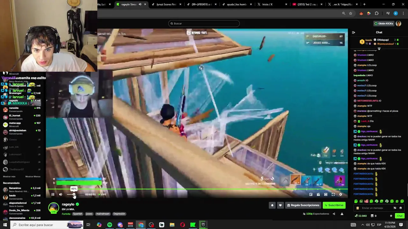Click the green Suscribirse button

coord(334,205)
